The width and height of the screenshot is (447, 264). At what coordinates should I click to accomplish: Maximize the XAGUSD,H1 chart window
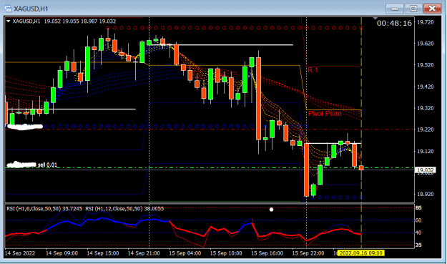point(413,9)
